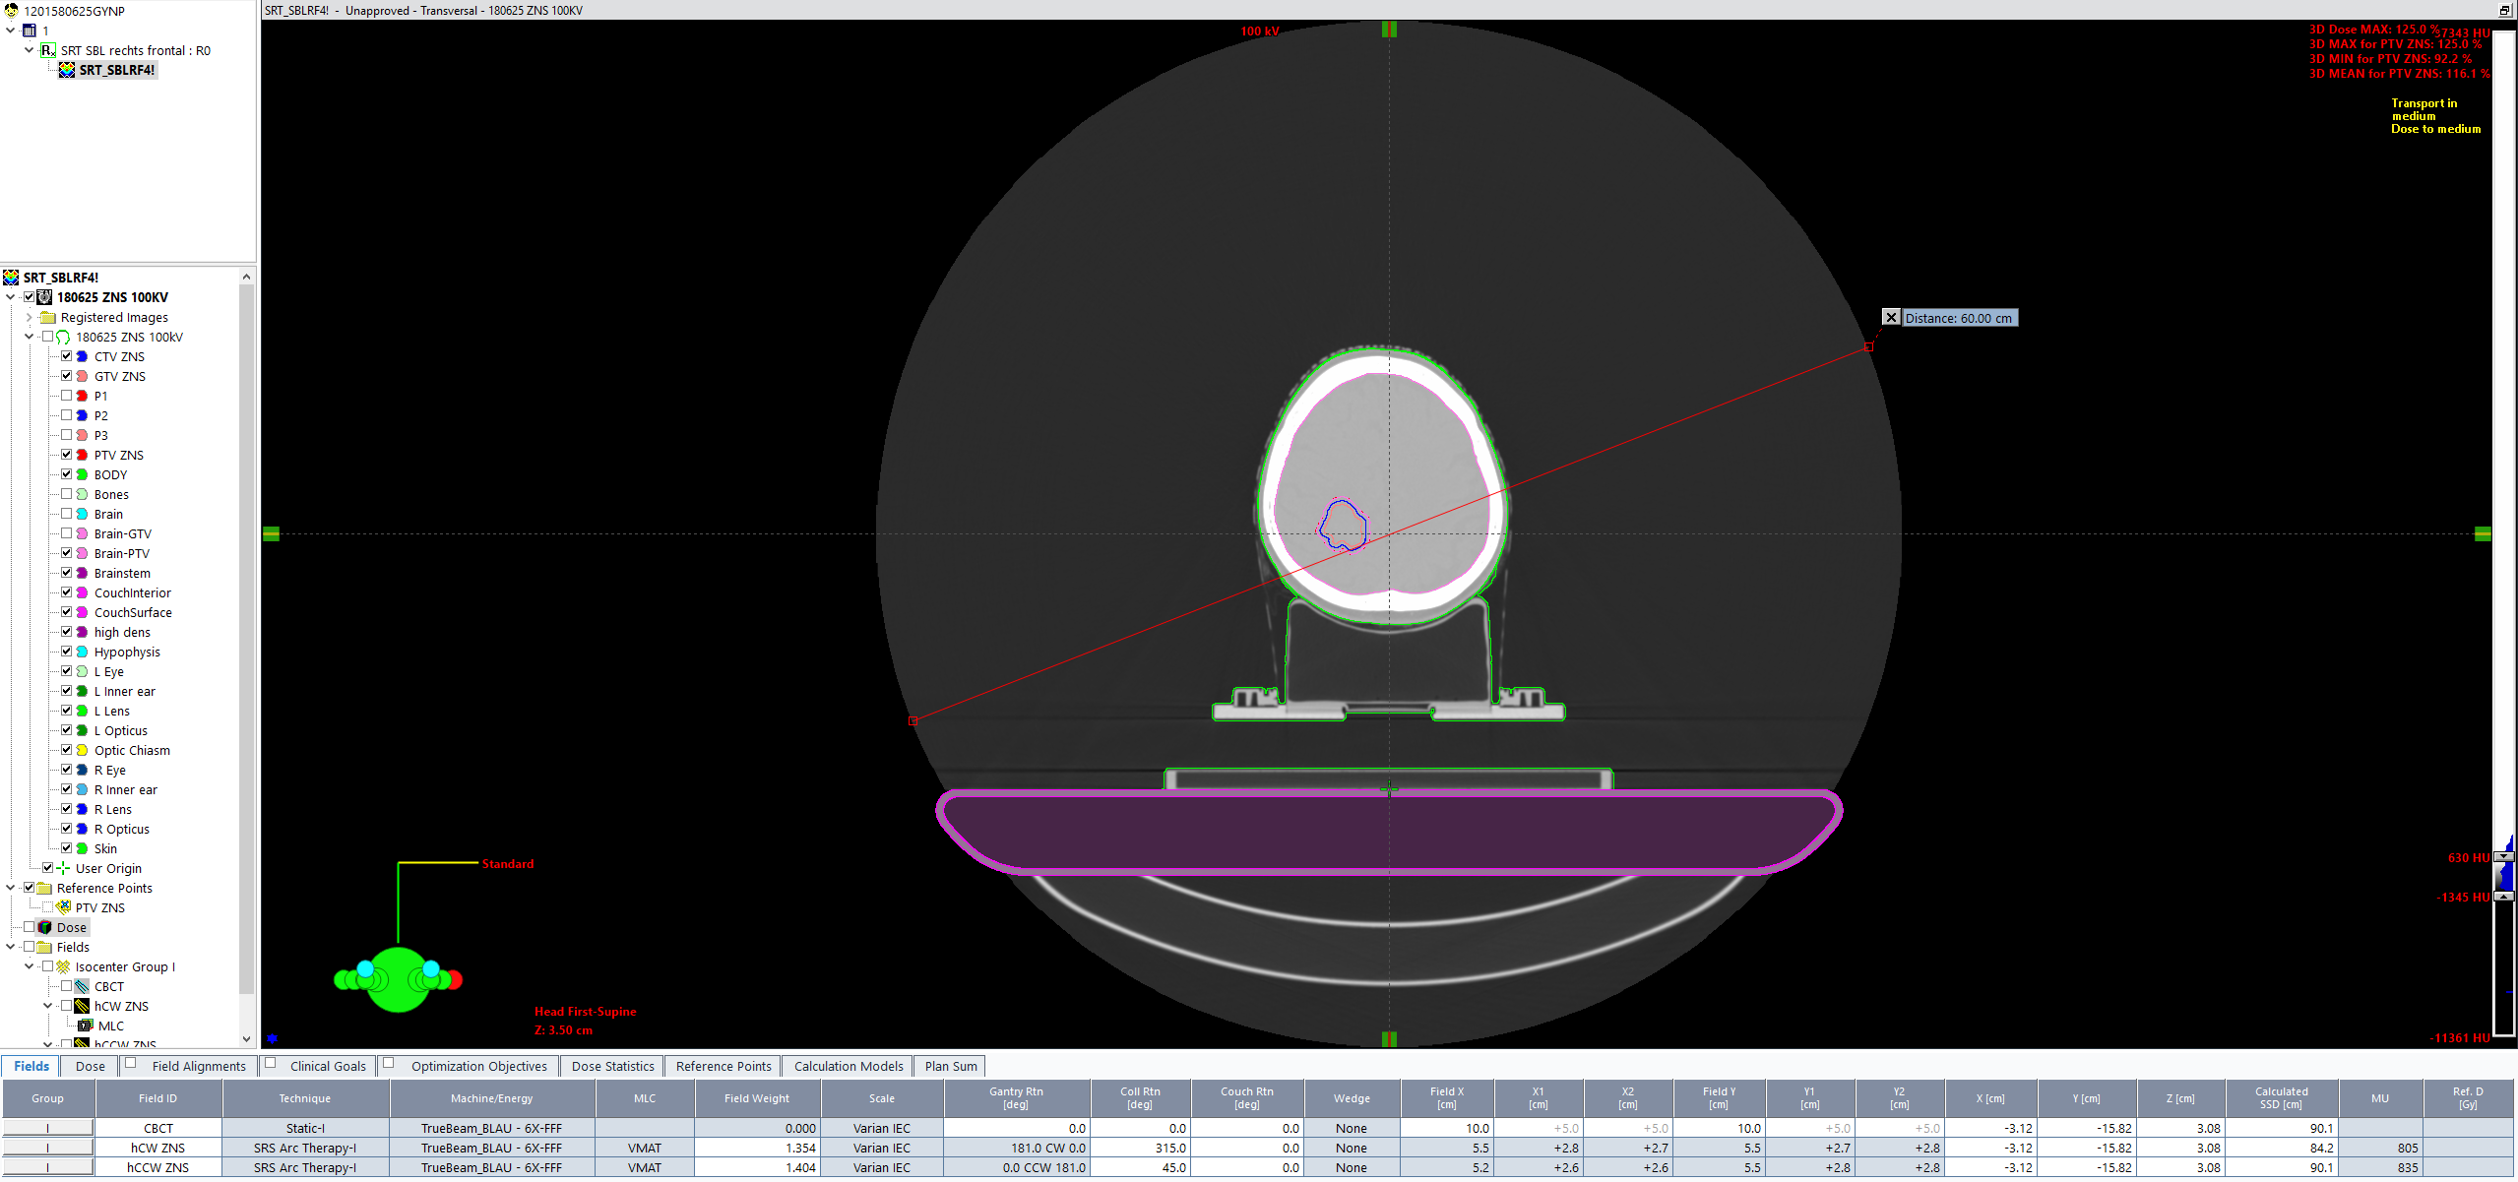The height and width of the screenshot is (1182, 2518).
Task: Click the Optic Chiasm yellow structure icon
Action: pyautogui.click(x=83, y=750)
